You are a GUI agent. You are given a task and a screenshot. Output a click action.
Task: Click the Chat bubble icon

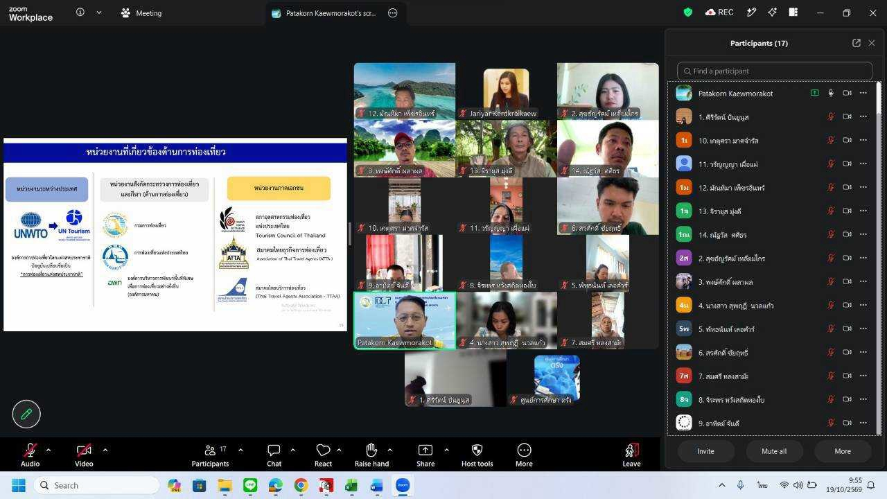[274, 450]
